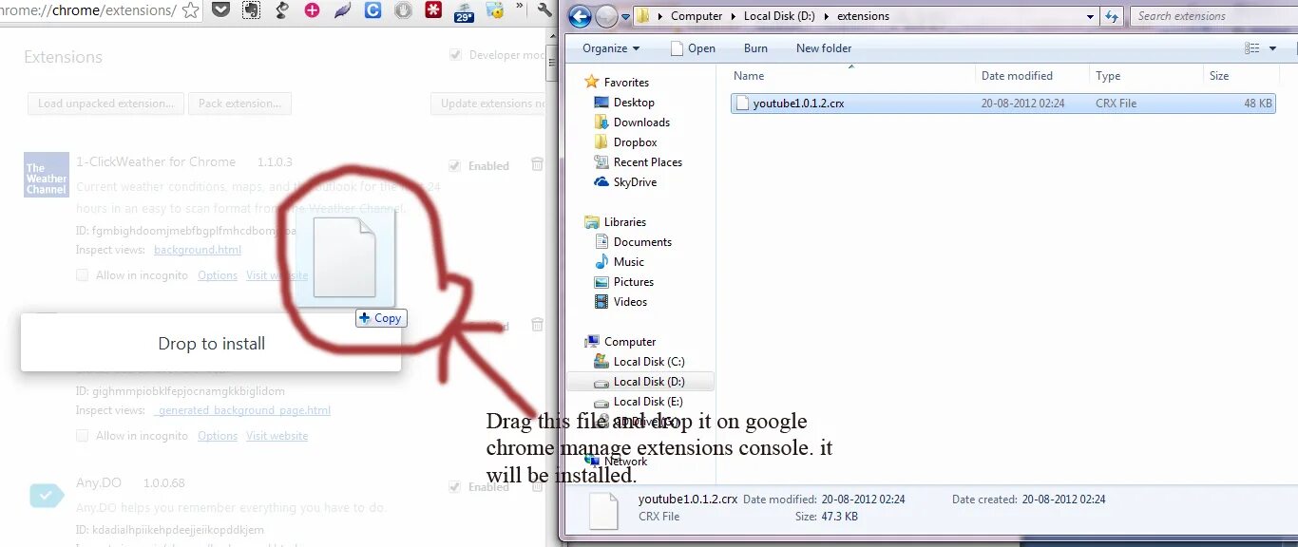Viewport: 1298px width, 547px height.
Task: Click the desk lamp extension icon in Chrome
Action: 281,10
